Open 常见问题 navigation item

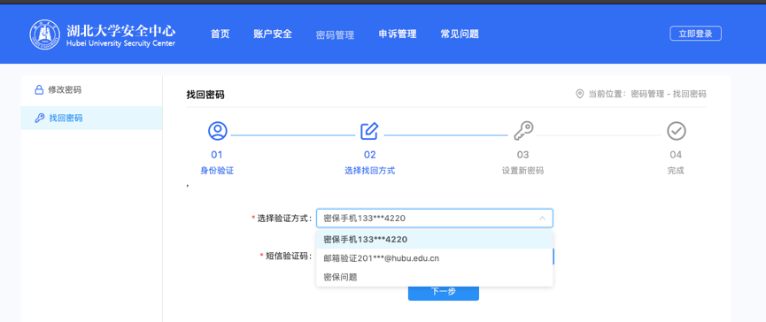[x=460, y=34]
